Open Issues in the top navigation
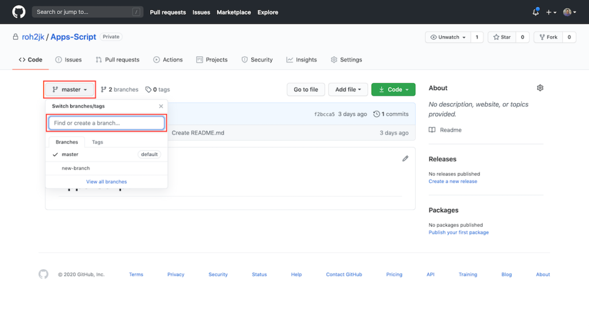This screenshot has width=589, height=326. 201,13
